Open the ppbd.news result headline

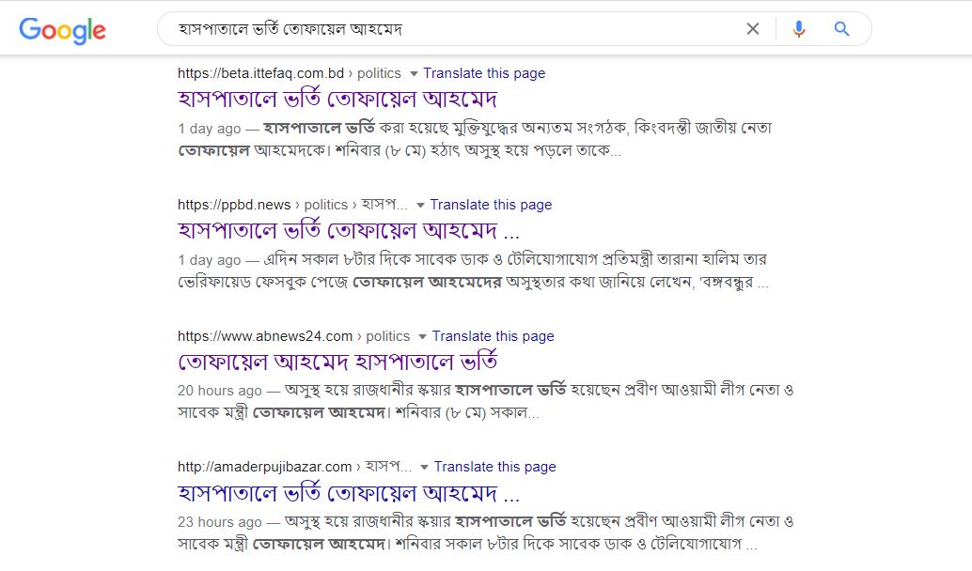pos(348,230)
